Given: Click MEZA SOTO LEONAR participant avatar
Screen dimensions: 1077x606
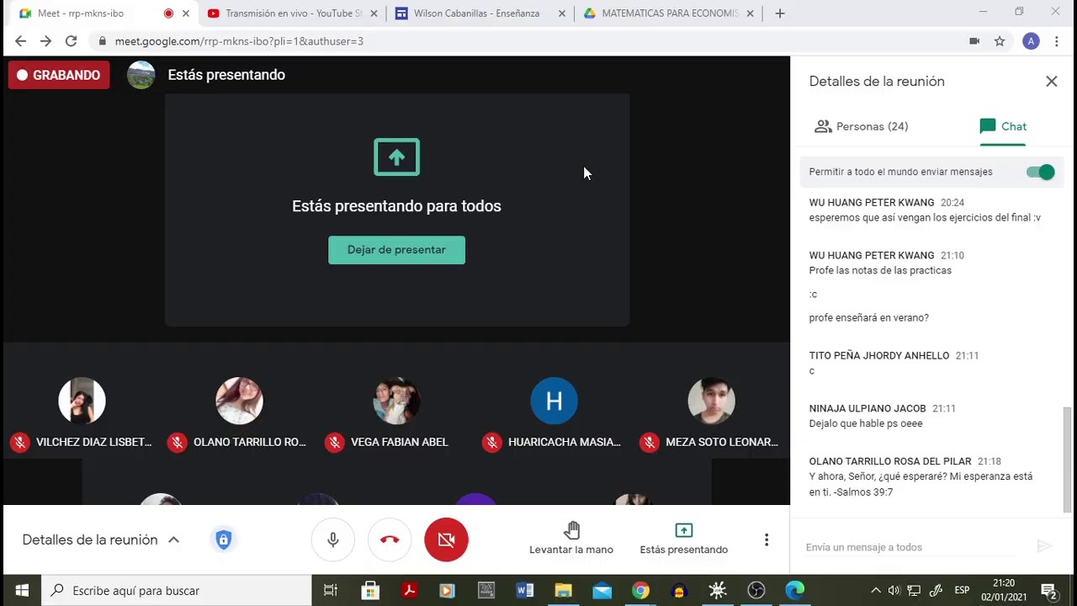Looking at the screenshot, I should (711, 401).
